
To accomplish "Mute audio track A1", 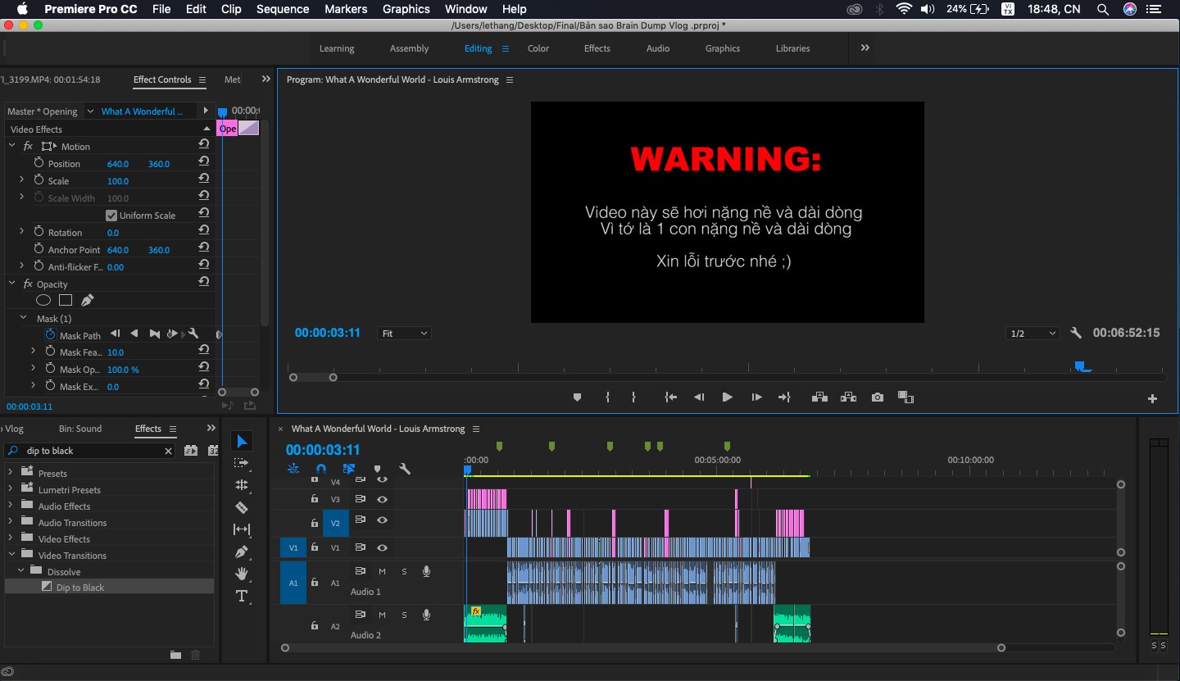I will (382, 571).
